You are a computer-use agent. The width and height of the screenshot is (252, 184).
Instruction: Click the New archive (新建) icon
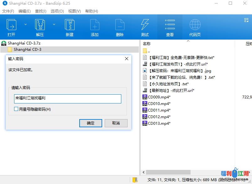pyautogui.click(x=70, y=25)
